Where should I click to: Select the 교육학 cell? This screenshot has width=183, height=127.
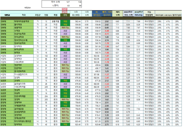point(24,81)
